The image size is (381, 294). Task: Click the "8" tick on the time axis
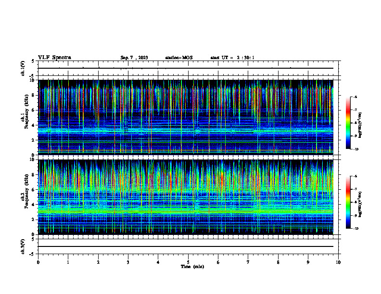pos(278,262)
